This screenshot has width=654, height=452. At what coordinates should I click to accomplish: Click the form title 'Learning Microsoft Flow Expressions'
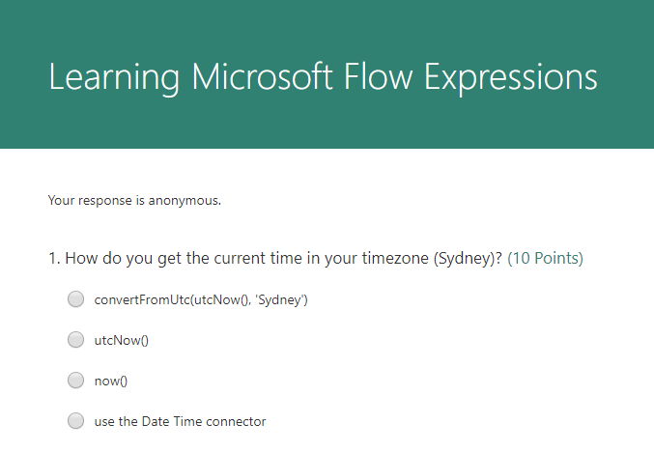coord(323,77)
